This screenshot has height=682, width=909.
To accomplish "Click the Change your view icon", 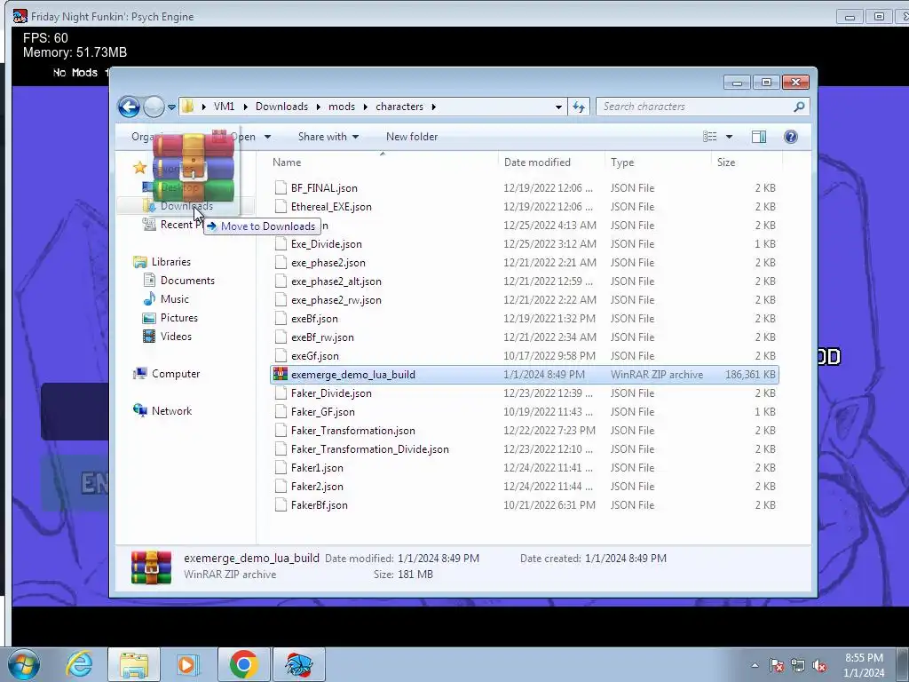I will pyautogui.click(x=709, y=137).
